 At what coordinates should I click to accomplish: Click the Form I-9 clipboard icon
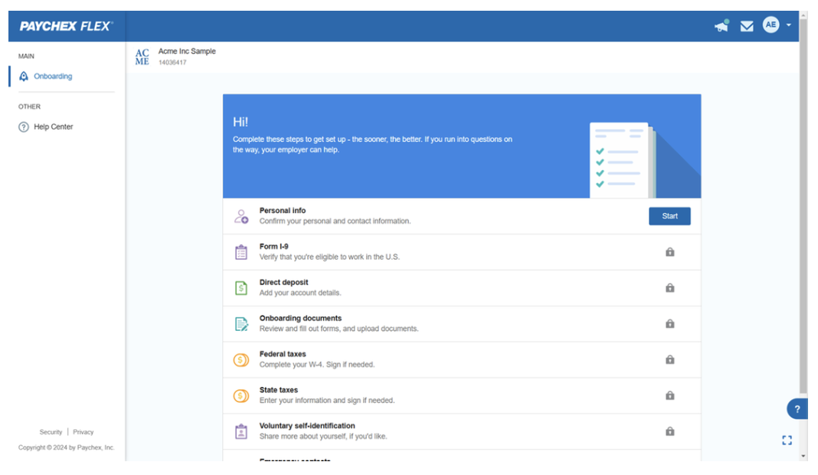coord(240,251)
